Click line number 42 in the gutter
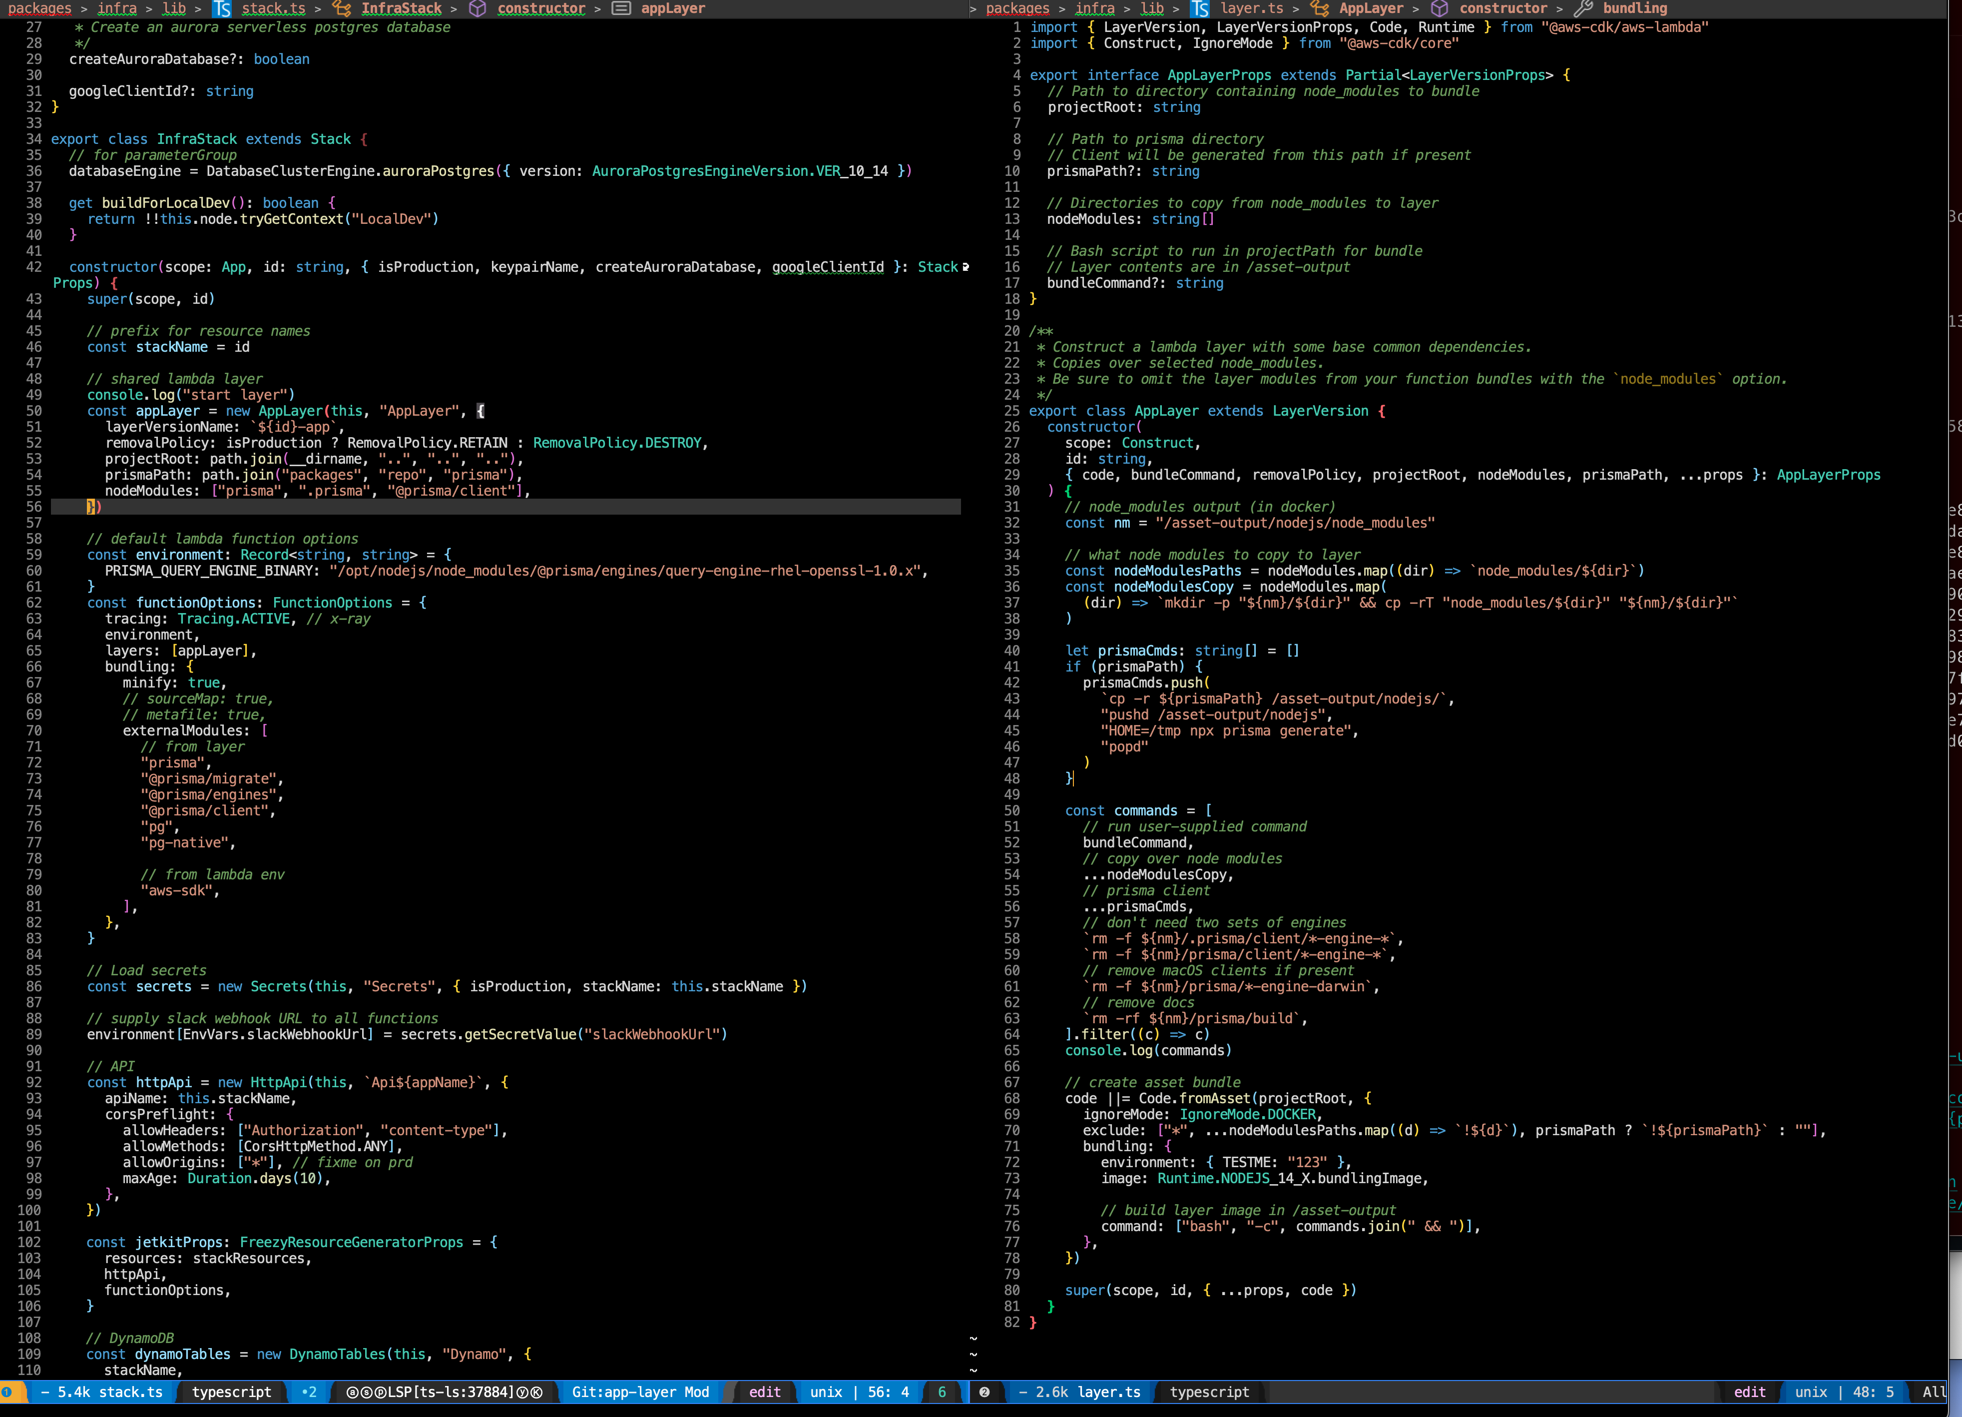 (x=32, y=267)
